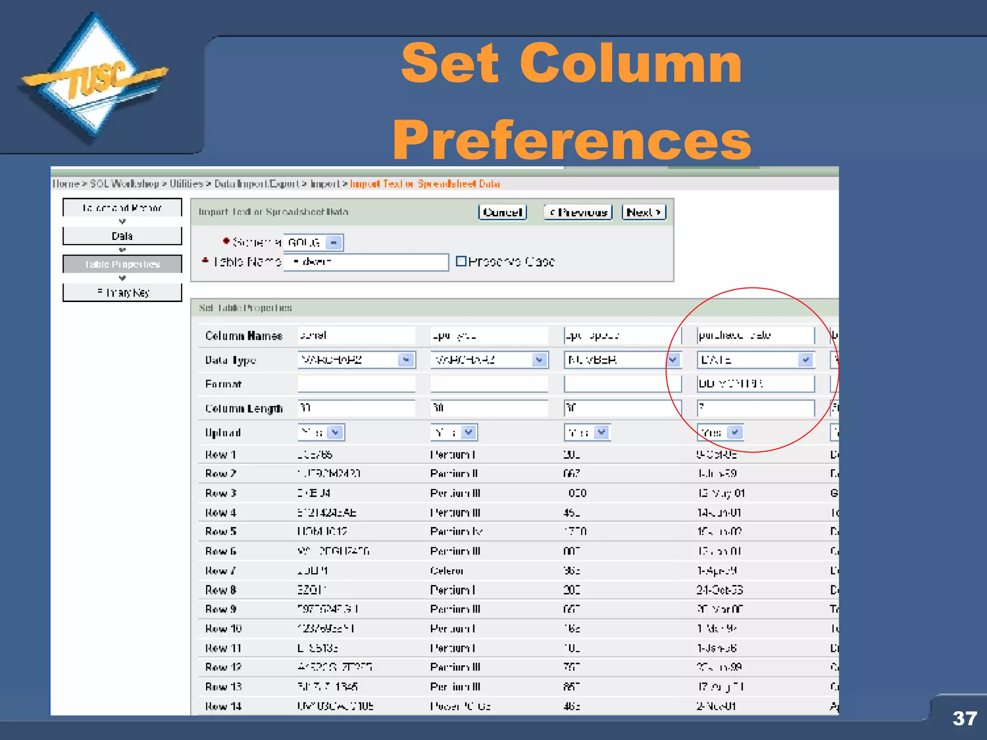
Task: Click first Column Names input field
Action: tap(357, 335)
